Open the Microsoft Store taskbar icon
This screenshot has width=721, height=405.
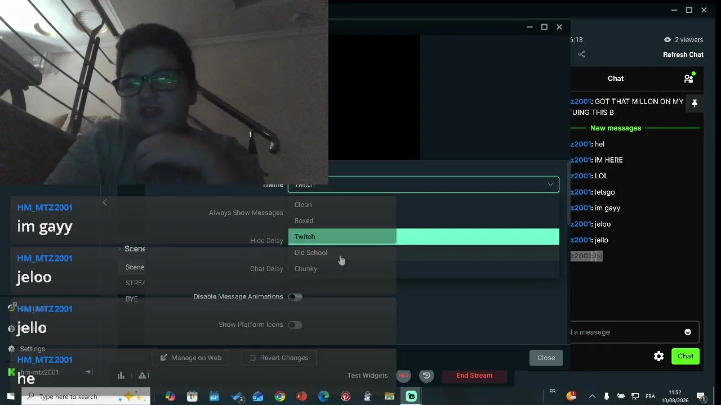(x=192, y=397)
